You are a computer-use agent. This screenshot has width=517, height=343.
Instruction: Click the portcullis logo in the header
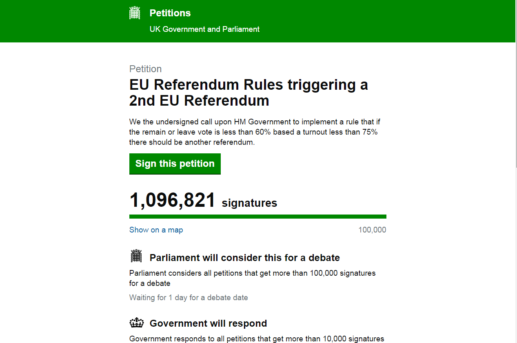(135, 13)
